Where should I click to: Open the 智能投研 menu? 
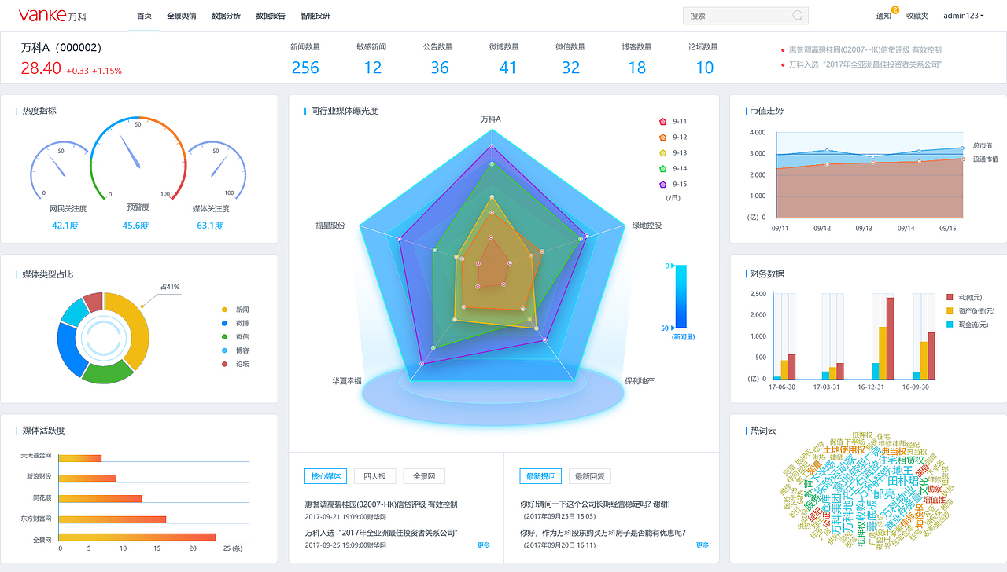(x=315, y=16)
